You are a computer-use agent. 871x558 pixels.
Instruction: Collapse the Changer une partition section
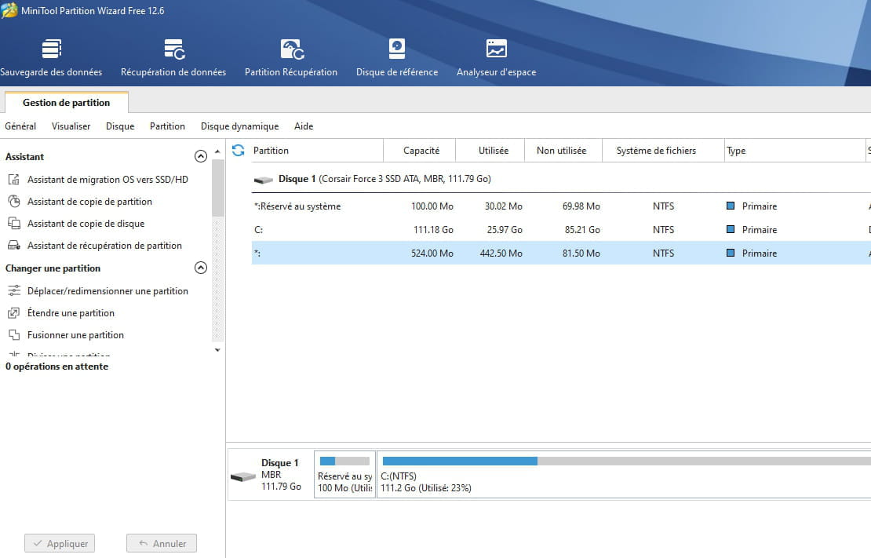pos(201,268)
